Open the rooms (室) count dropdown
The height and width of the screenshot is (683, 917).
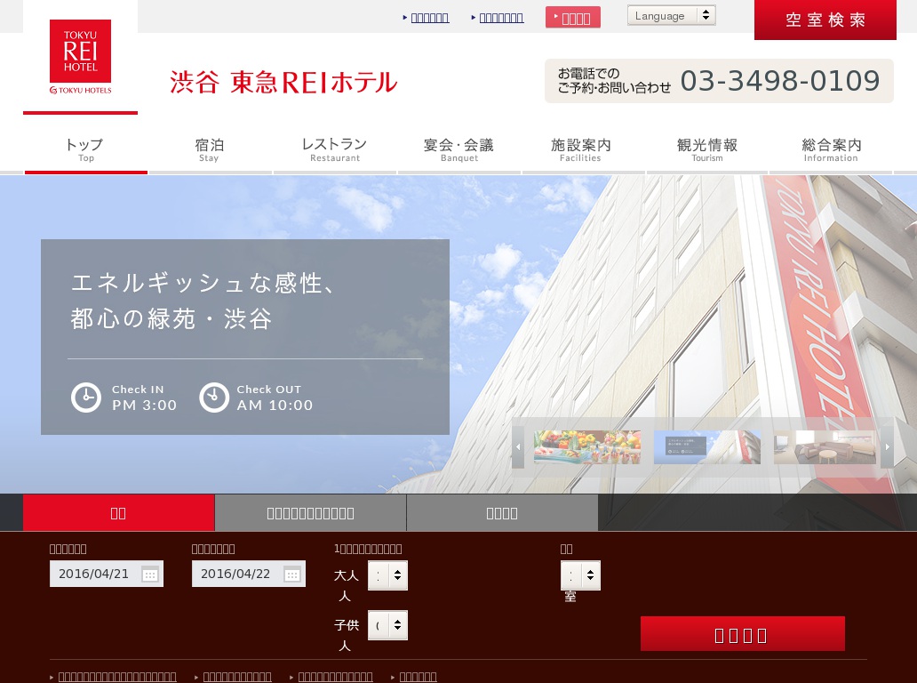click(580, 575)
